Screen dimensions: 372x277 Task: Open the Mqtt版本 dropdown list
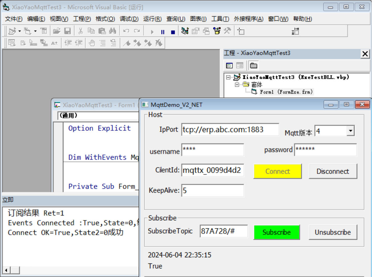pyautogui.click(x=350, y=131)
